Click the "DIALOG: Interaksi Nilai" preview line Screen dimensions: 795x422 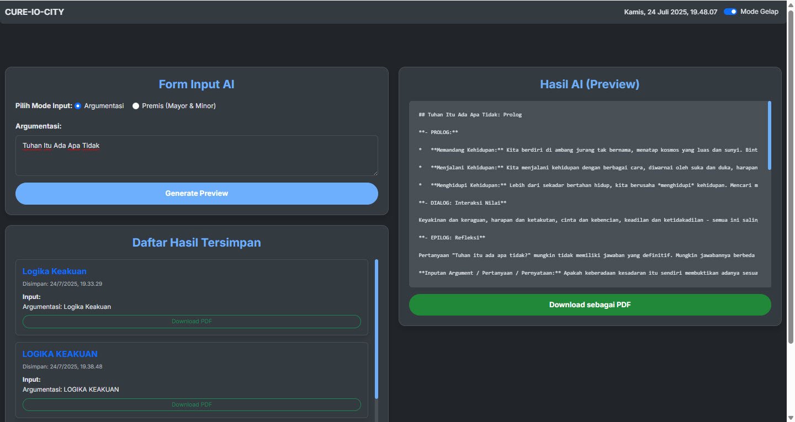463,203
